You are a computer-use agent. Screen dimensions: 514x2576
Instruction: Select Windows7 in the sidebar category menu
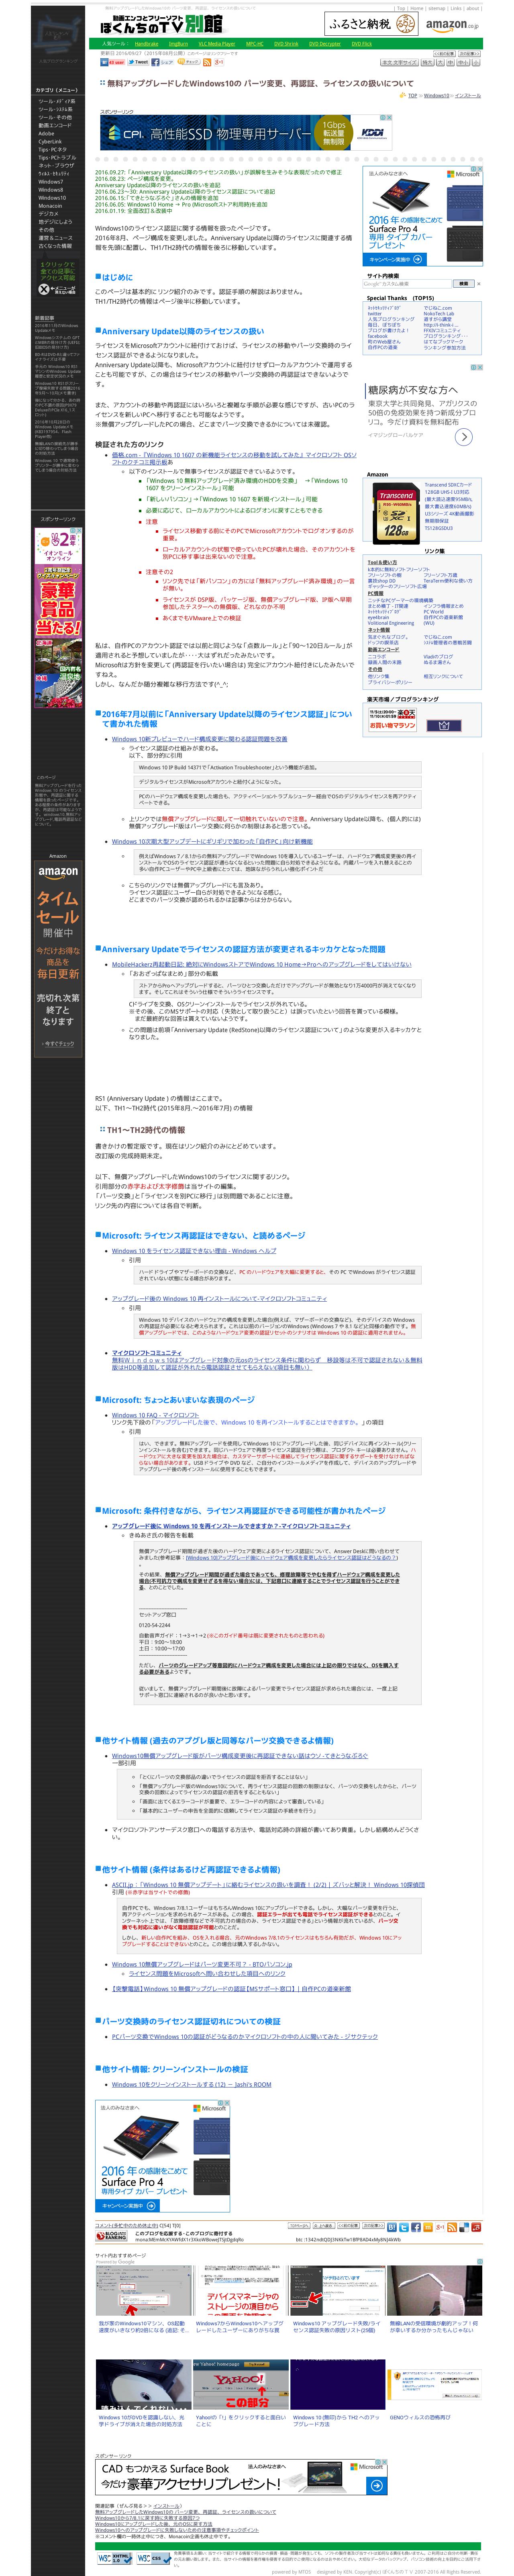point(50,182)
